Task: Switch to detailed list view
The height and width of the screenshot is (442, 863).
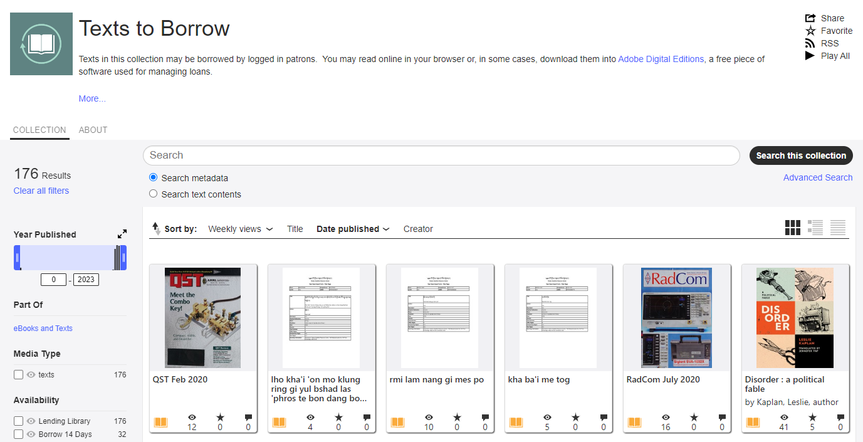Action: tap(815, 228)
